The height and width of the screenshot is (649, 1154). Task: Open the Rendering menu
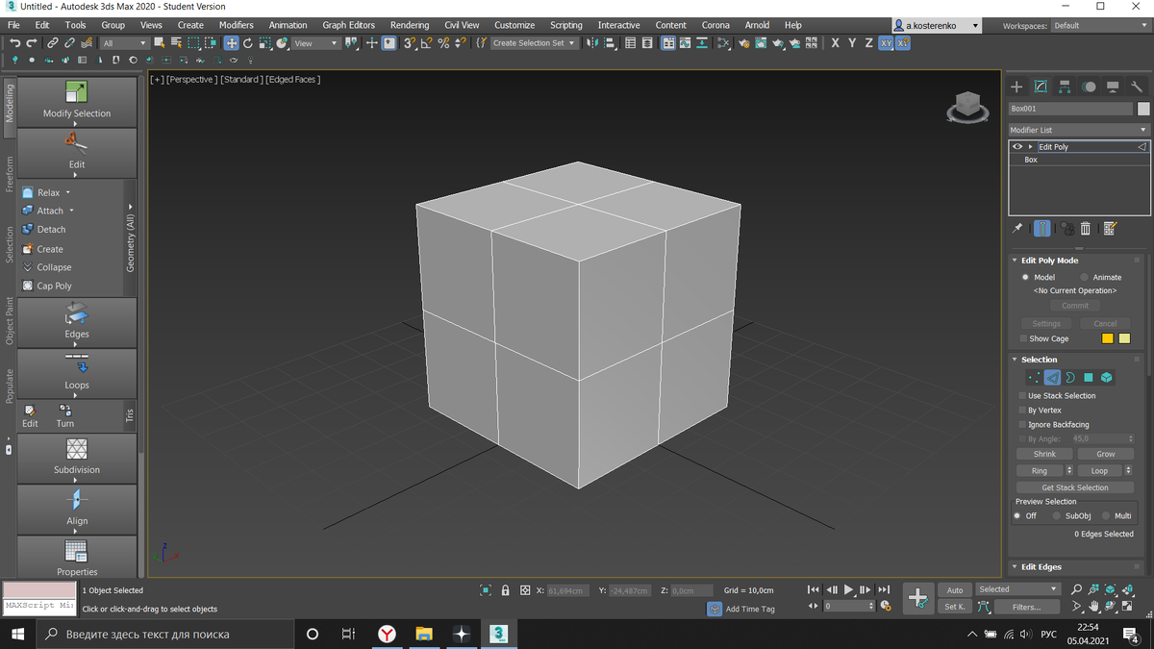(410, 25)
